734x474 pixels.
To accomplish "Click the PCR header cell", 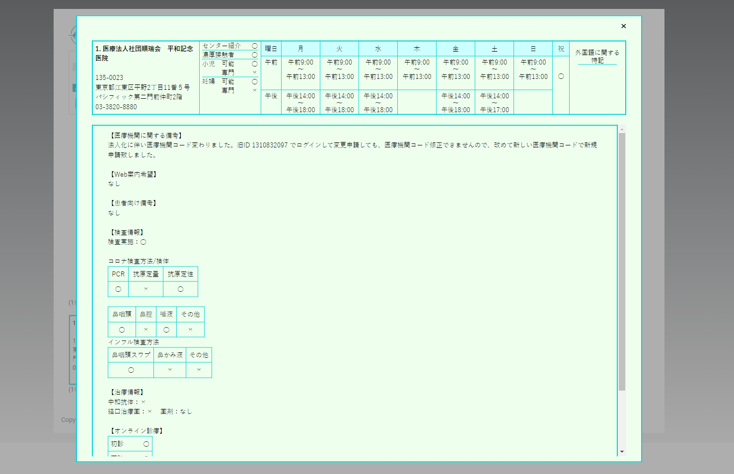I will coord(118,274).
